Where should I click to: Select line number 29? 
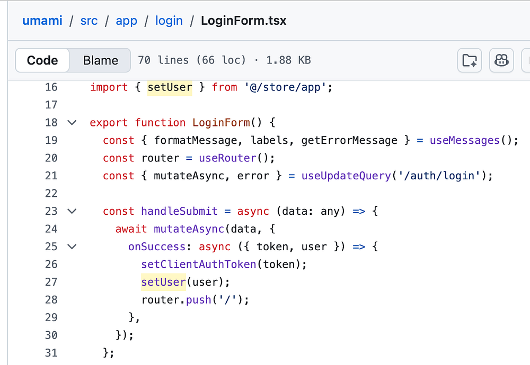coord(51,317)
